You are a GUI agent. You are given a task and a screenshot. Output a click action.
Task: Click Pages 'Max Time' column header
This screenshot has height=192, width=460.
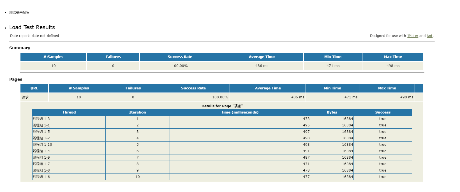click(387, 88)
